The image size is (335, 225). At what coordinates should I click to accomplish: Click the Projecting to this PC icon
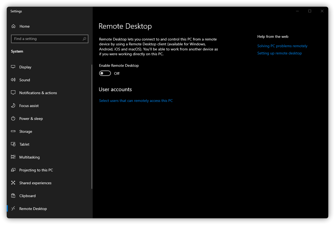click(x=13, y=170)
